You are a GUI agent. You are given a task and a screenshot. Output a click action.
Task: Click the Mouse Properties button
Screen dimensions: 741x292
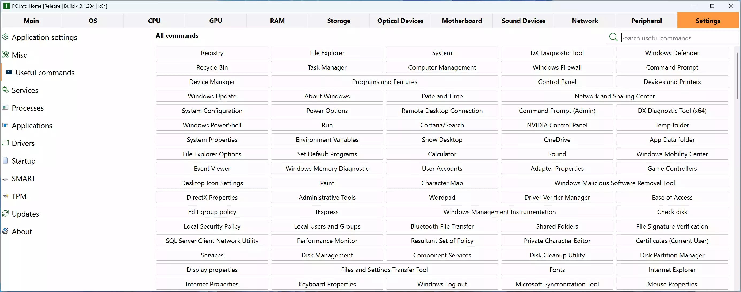672,284
